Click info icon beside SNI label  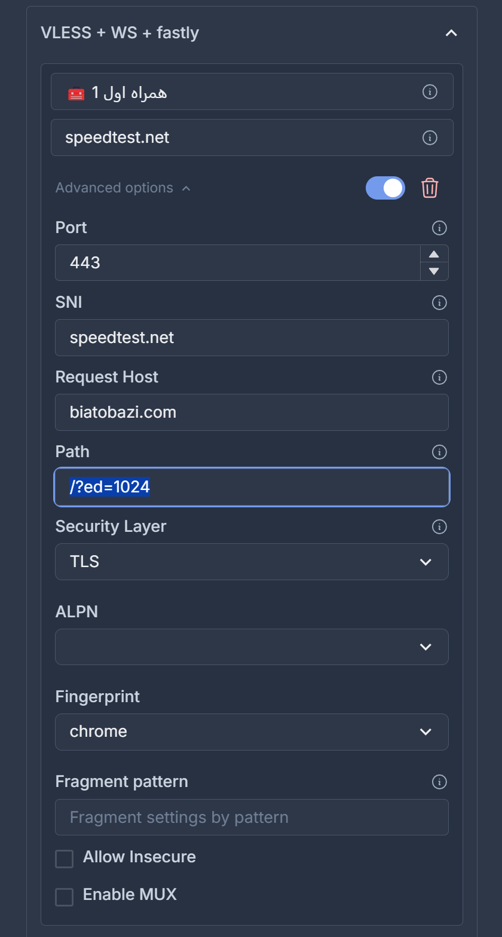coord(439,302)
